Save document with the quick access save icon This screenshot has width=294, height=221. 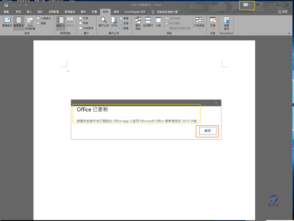click(x=6, y=5)
